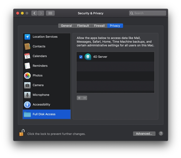
Task: Remove app using the minus button
Action: click(x=85, y=98)
